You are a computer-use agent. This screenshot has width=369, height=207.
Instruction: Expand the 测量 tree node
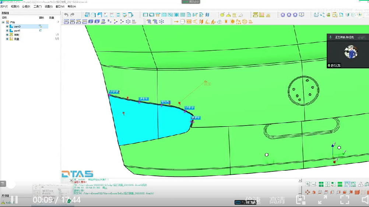tap(7, 39)
